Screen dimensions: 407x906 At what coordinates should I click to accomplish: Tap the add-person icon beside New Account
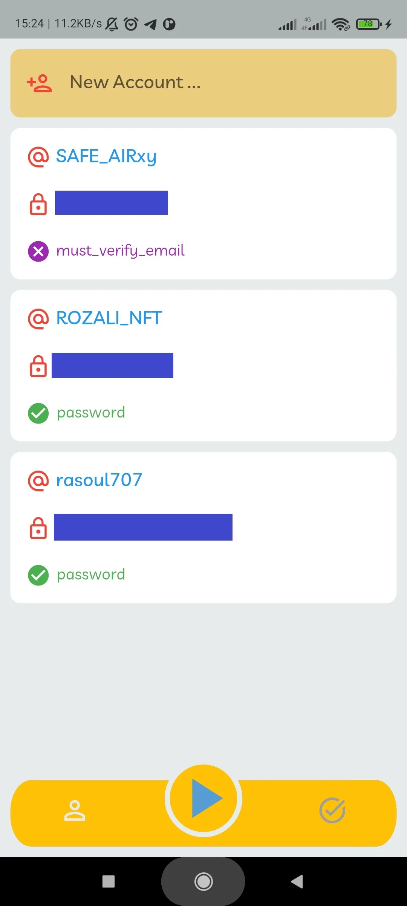[x=39, y=83]
